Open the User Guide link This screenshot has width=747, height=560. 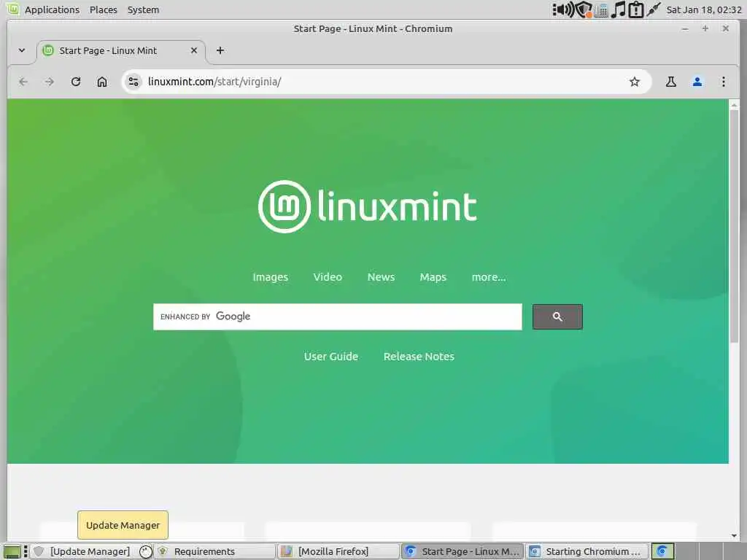tap(331, 357)
